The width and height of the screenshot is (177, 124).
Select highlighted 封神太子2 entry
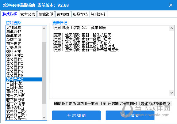click(x=24, y=79)
